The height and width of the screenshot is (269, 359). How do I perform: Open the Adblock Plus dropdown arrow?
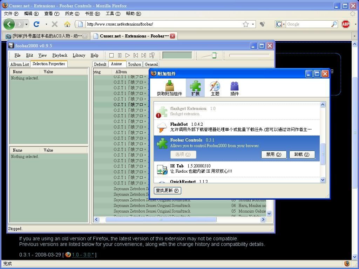pos(355,24)
